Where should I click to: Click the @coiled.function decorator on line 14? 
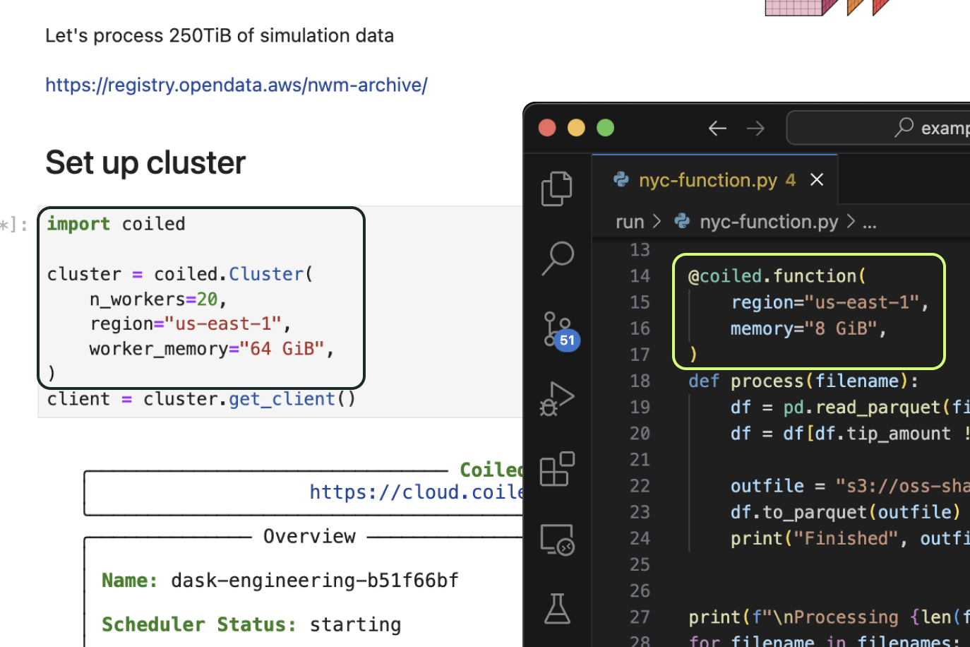coord(777,275)
